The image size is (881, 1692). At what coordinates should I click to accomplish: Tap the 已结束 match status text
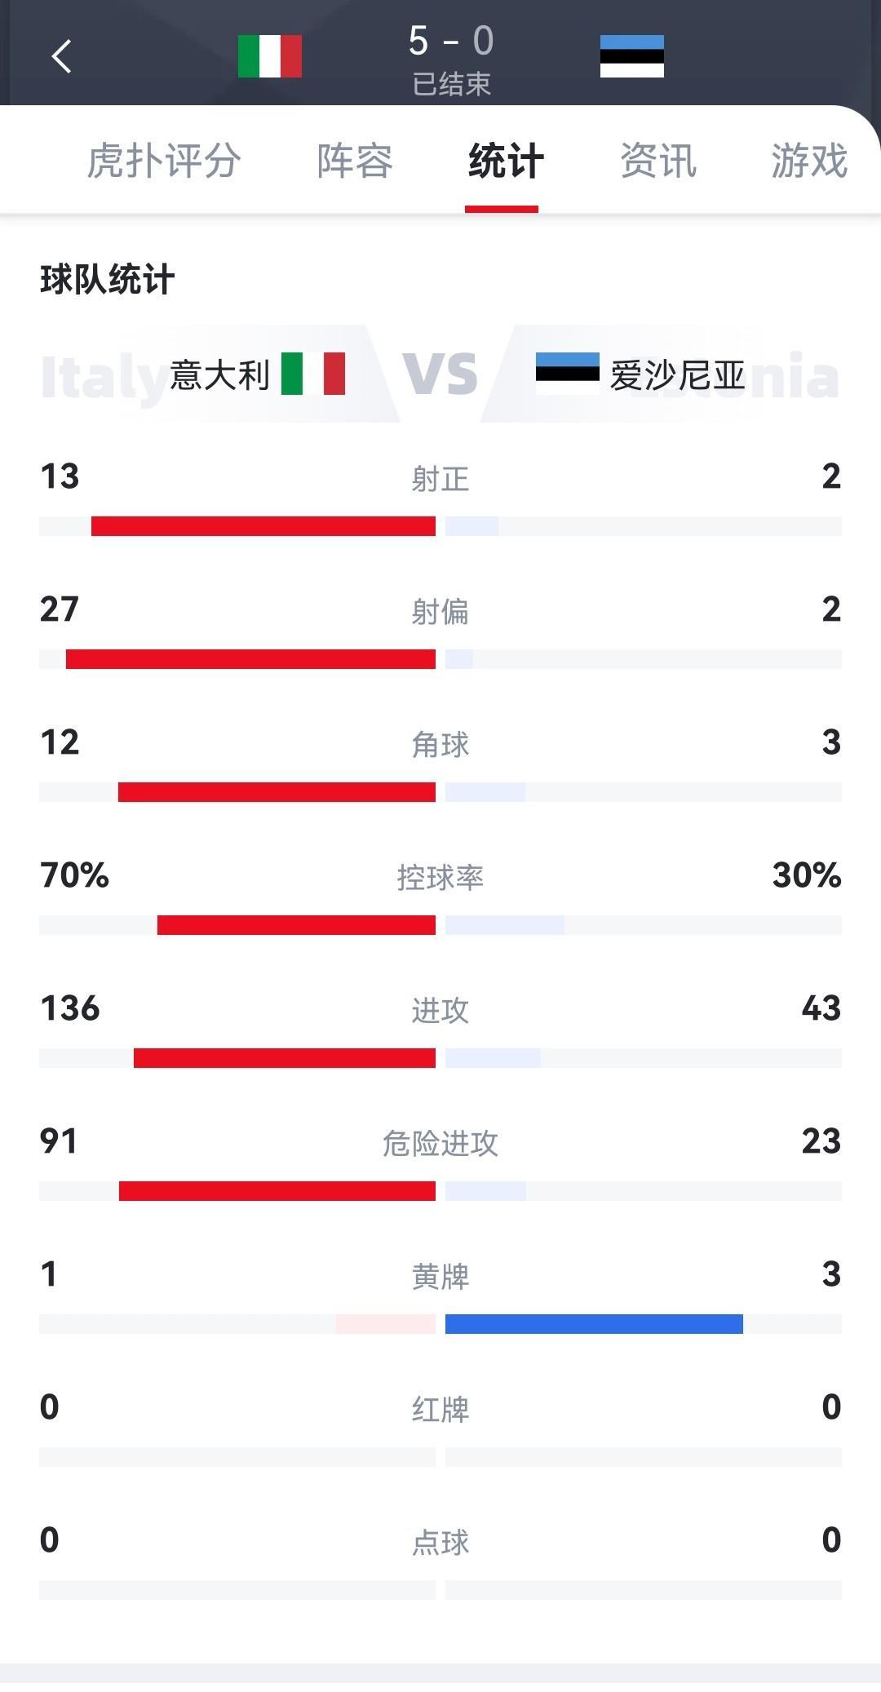tap(451, 84)
